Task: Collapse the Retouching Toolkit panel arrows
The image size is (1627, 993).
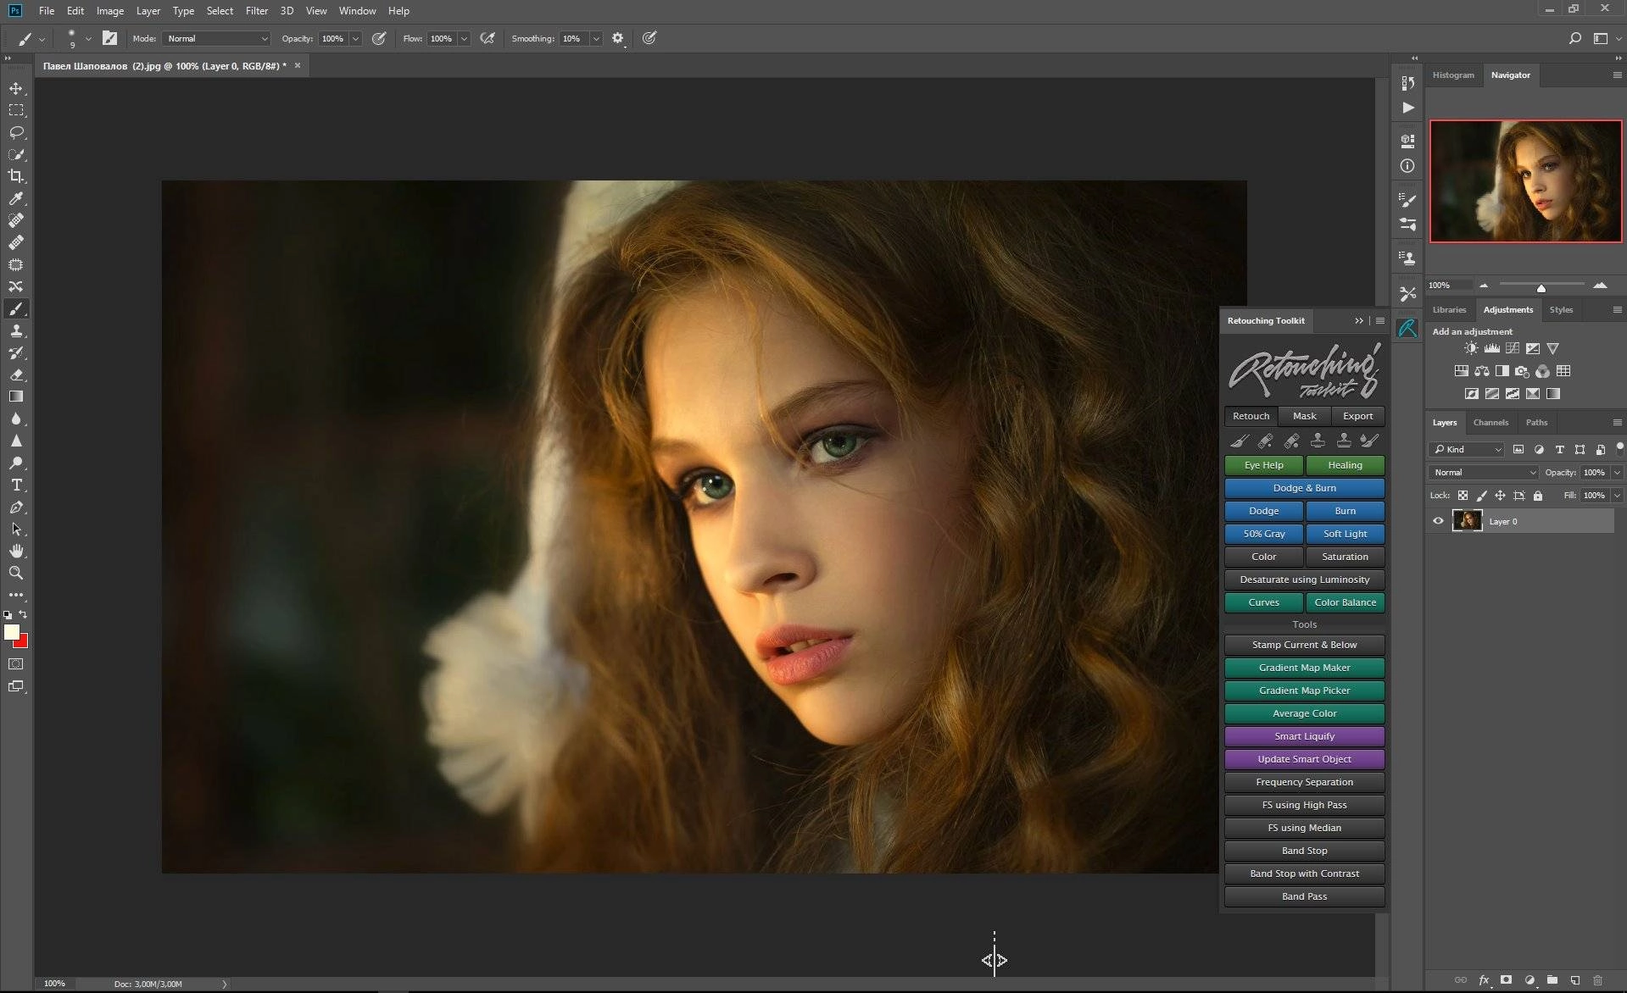Action: pyautogui.click(x=1359, y=320)
